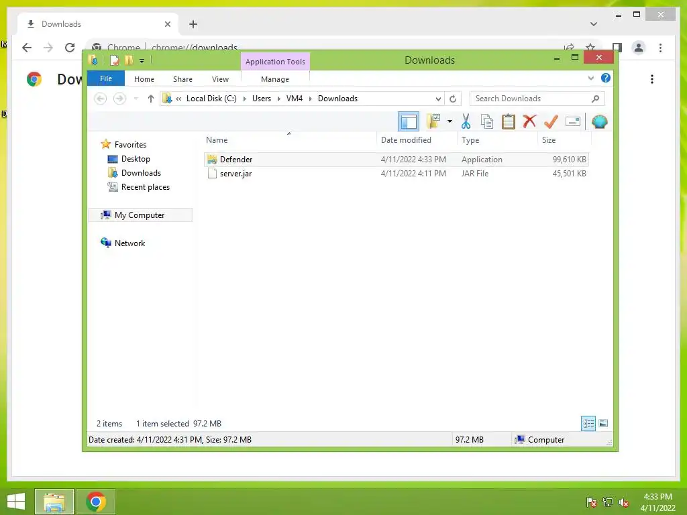Go forward in Explorer navigation

119,99
